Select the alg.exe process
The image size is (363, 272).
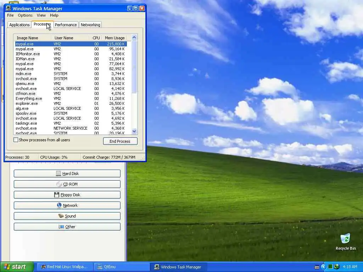coord(71,108)
